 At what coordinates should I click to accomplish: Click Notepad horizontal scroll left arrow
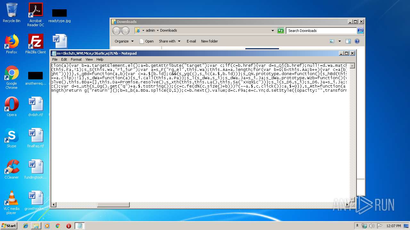click(54, 204)
